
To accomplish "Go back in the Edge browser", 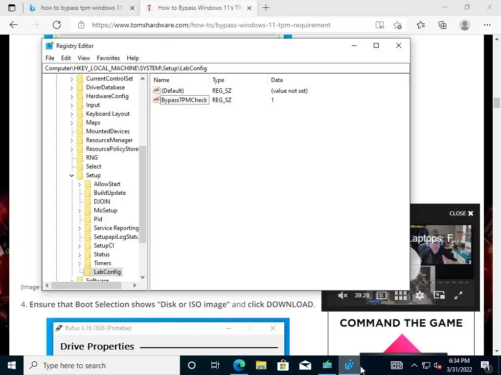I will (x=13, y=25).
